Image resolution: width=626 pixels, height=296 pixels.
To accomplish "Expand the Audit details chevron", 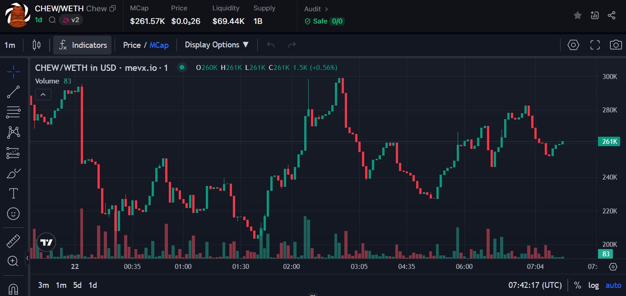I will 326,9.
